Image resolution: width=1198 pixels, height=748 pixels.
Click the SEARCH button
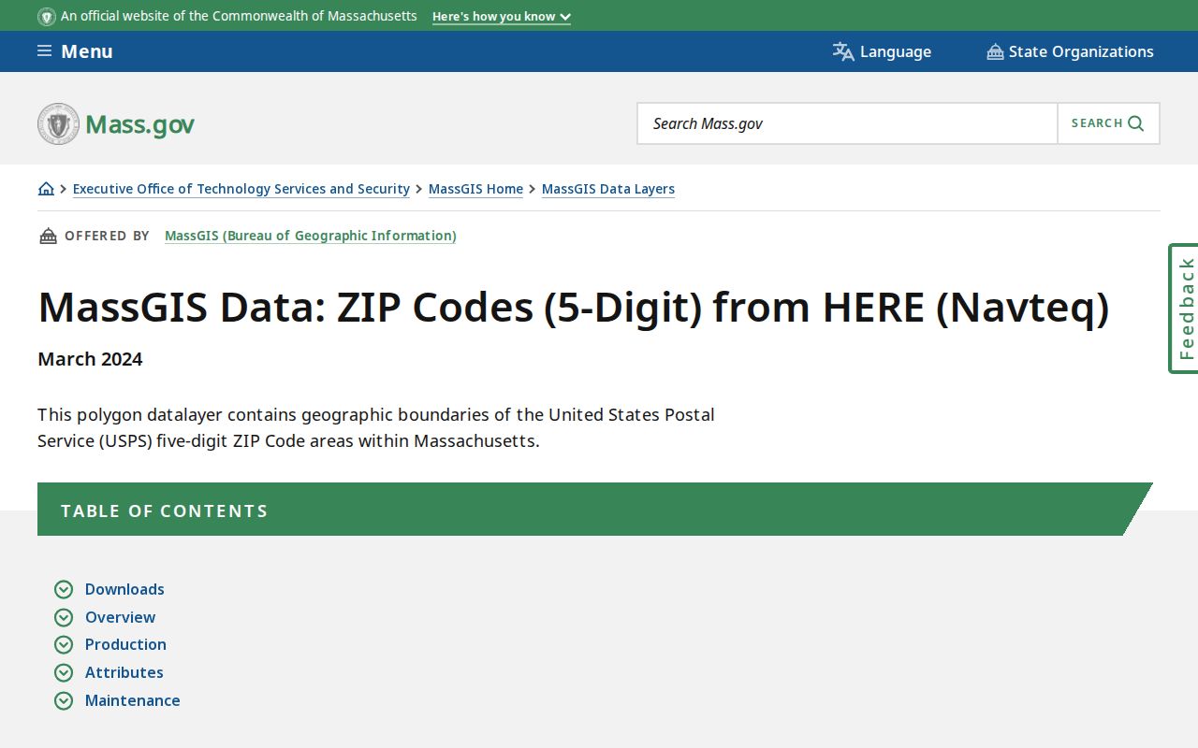tap(1108, 123)
